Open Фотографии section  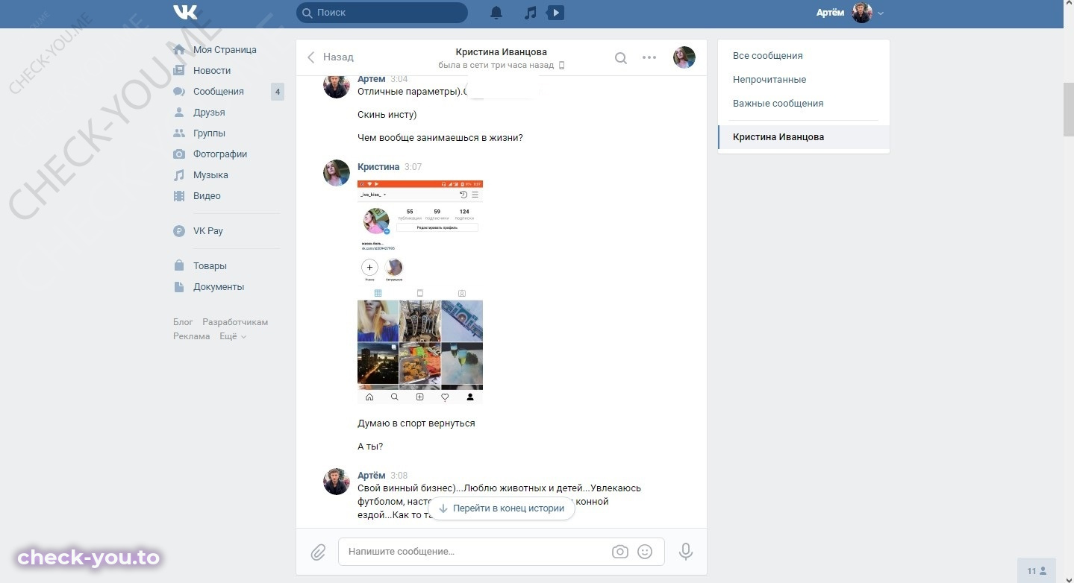point(220,154)
